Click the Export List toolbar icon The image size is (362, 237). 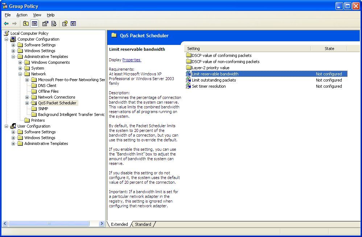54,24
